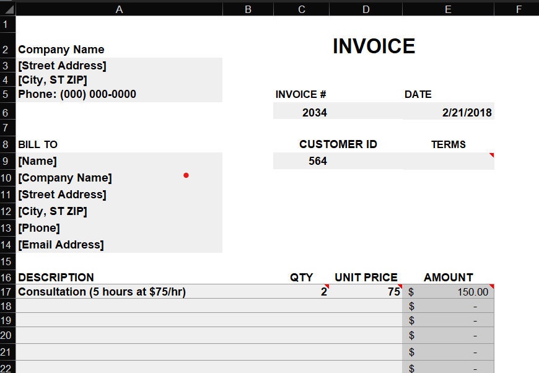Select row 2 header
Screen dimensions: 539x373
coord(7,45)
